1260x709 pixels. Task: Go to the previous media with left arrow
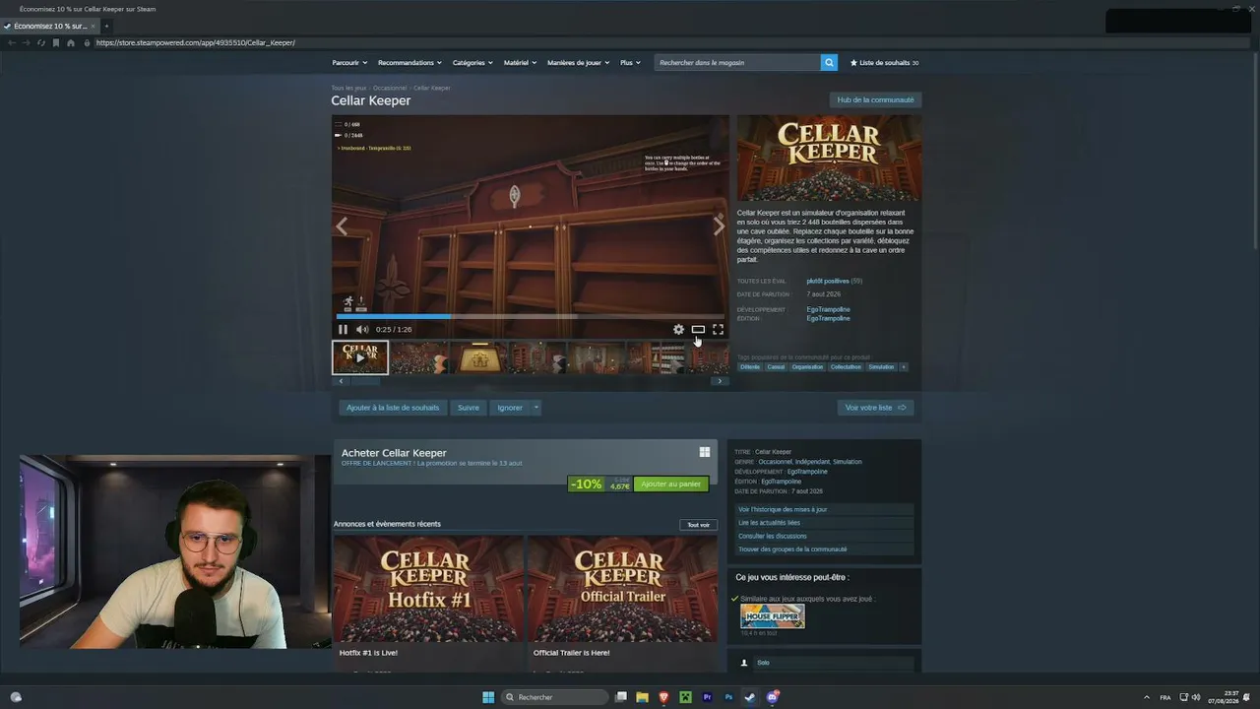coord(342,226)
